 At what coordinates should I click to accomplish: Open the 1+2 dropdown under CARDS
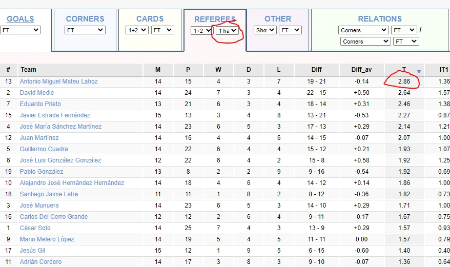point(137,30)
